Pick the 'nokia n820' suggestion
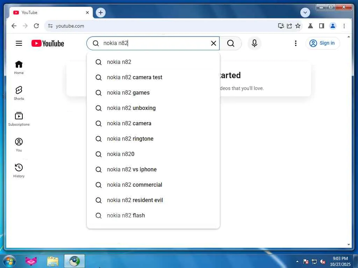The image size is (358, 268). [x=153, y=154]
